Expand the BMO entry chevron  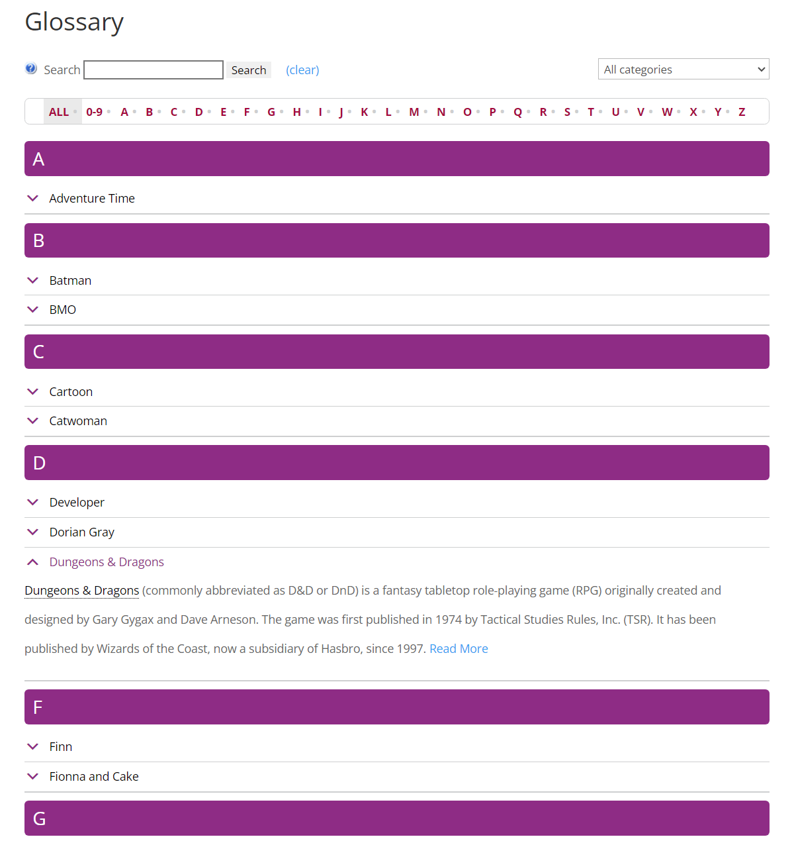point(32,309)
